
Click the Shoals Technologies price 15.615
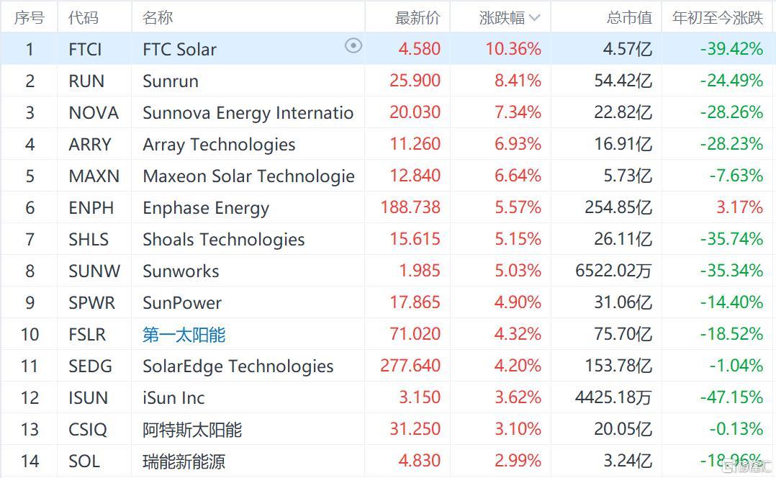coord(415,239)
